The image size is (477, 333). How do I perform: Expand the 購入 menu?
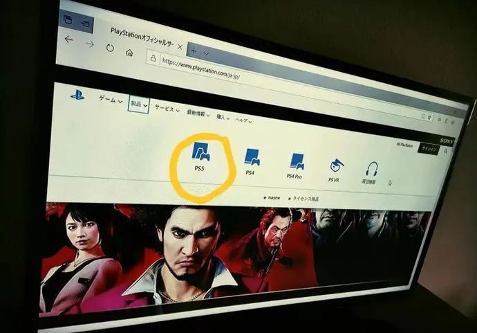pos(223,117)
